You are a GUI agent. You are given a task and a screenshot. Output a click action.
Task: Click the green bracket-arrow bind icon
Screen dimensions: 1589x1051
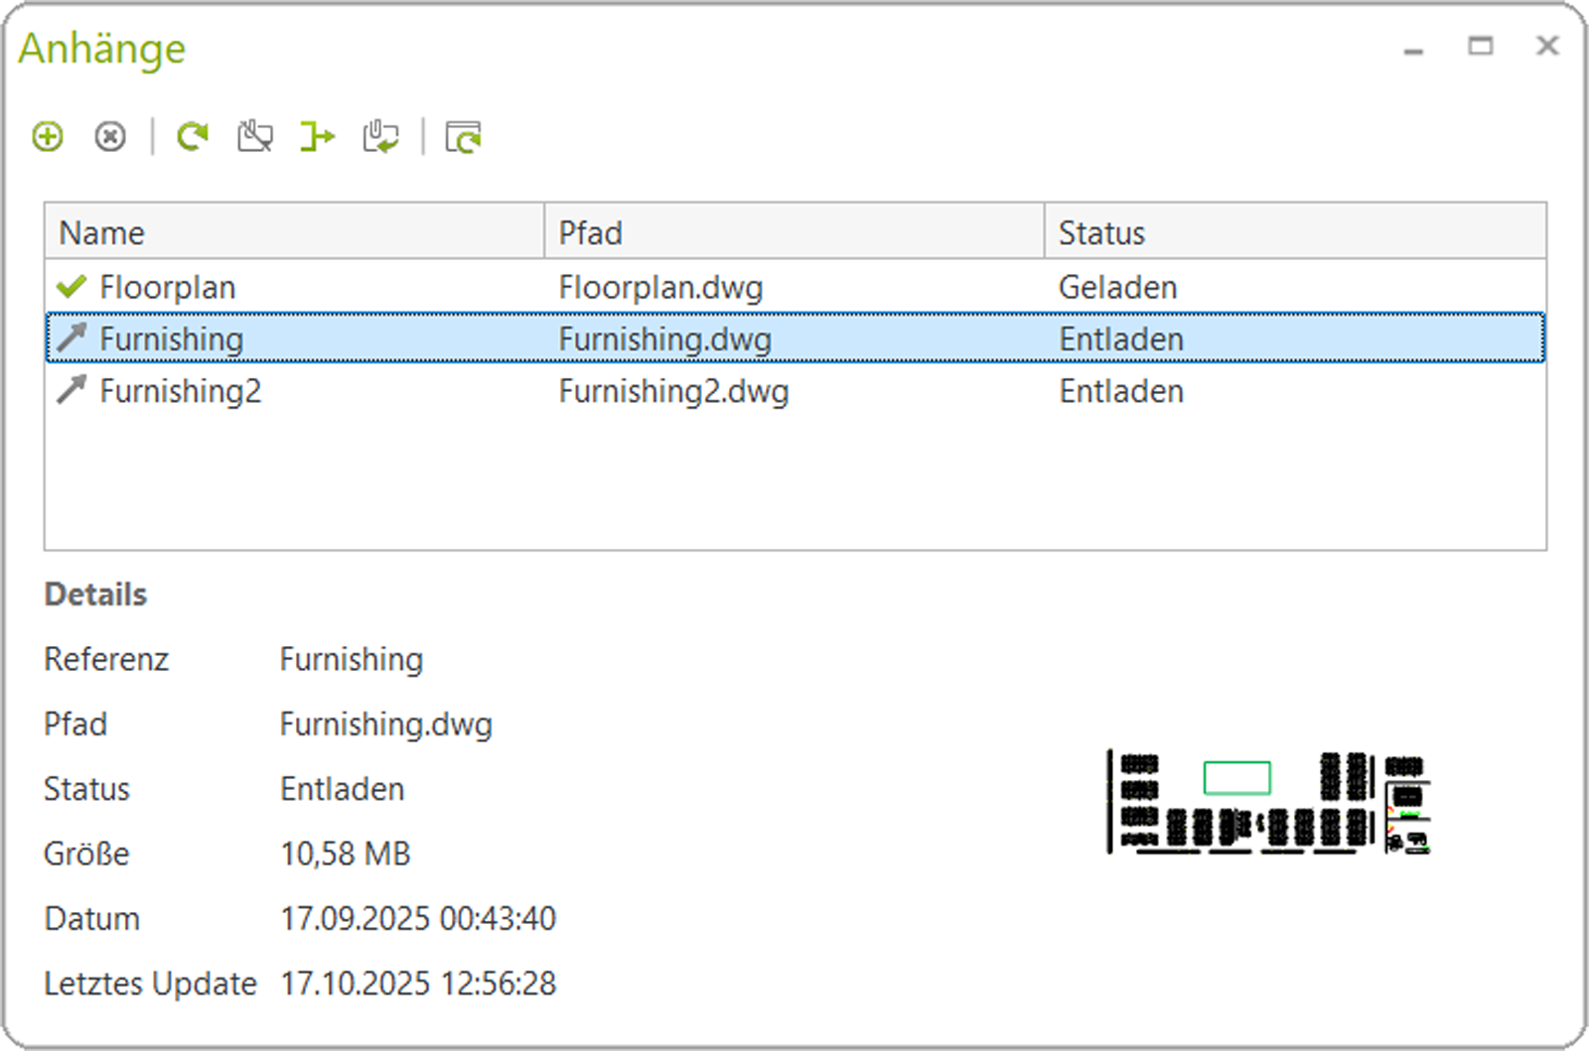(x=318, y=136)
